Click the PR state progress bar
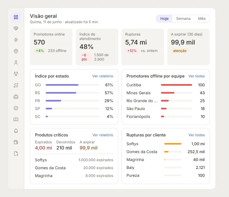 tap(72, 101)
